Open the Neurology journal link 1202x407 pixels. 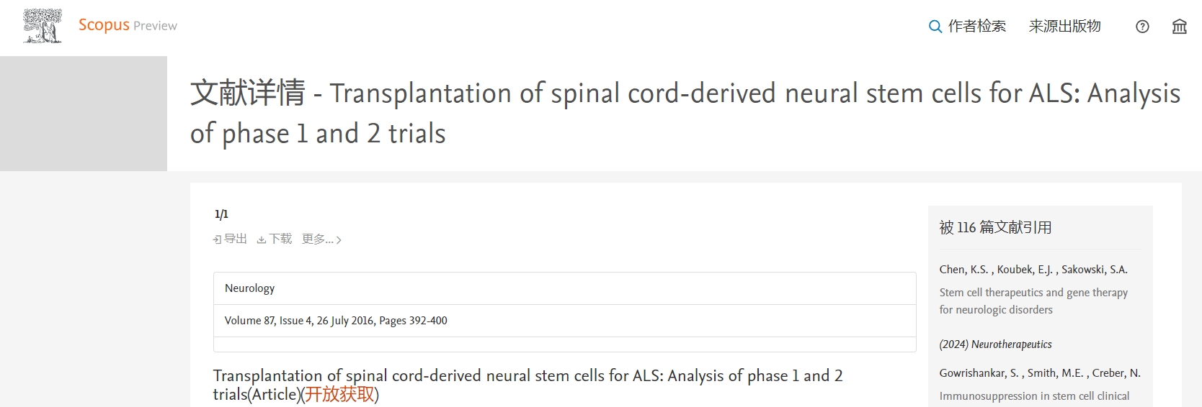[x=249, y=288]
